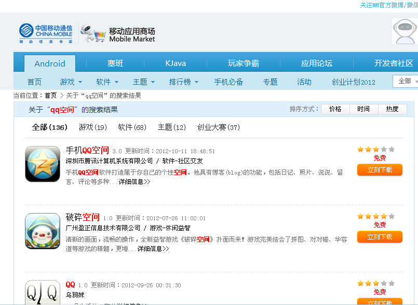418x305 pixels.
Task: Open the 手机QQ空间 star app icon
Action: (x=43, y=164)
